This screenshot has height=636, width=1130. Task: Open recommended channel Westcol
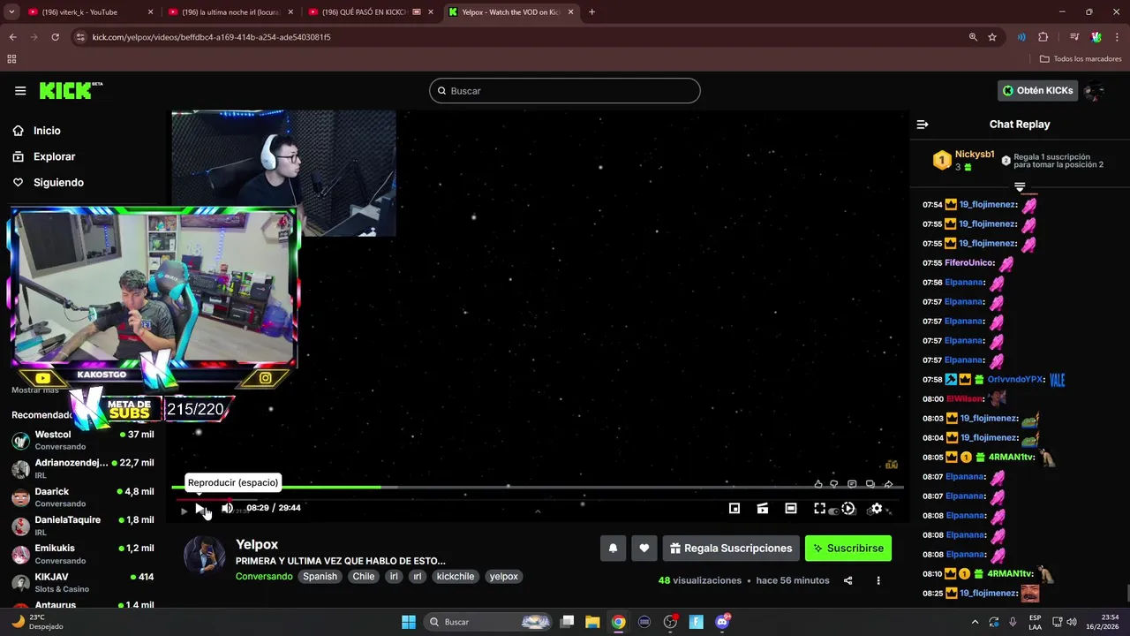coord(83,440)
